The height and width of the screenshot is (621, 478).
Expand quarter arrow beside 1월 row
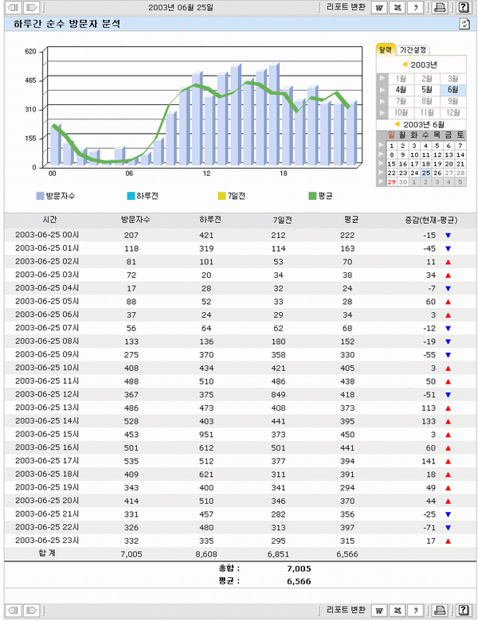click(x=382, y=78)
